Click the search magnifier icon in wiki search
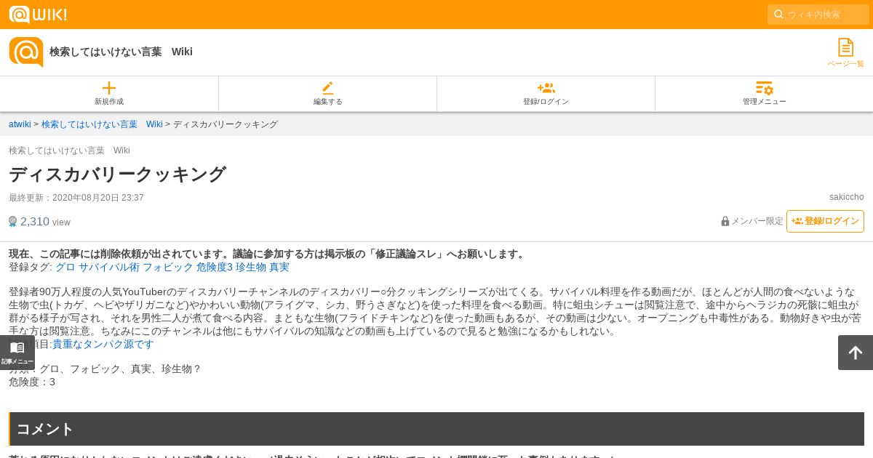The height and width of the screenshot is (458, 873). point(778,15)
